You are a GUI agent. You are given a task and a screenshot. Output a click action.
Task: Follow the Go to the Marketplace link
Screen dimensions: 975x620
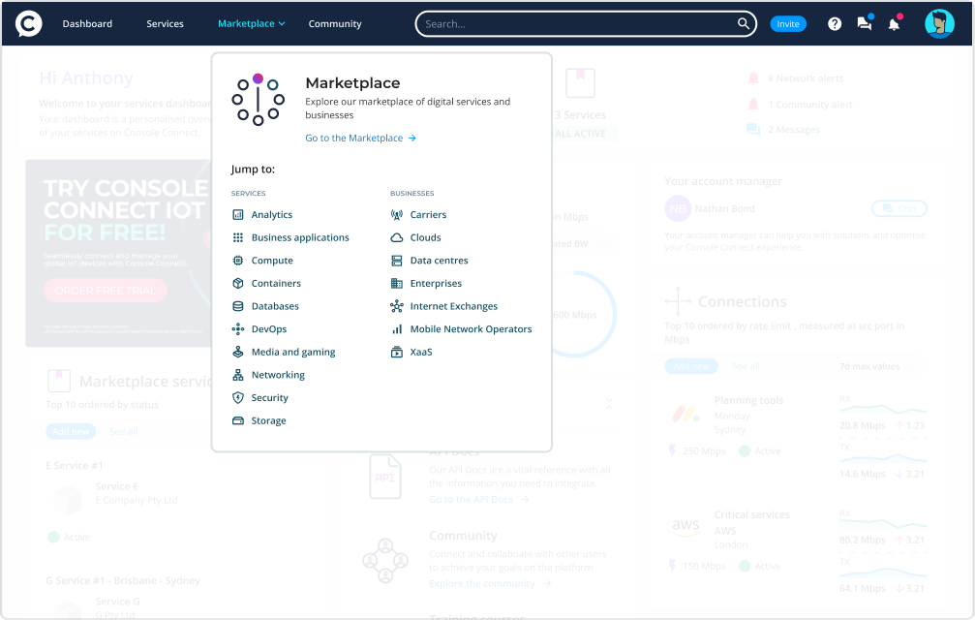360,139
